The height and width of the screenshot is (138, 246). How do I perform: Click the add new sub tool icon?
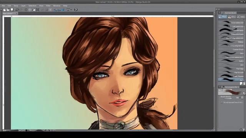(x=241, y=84)
